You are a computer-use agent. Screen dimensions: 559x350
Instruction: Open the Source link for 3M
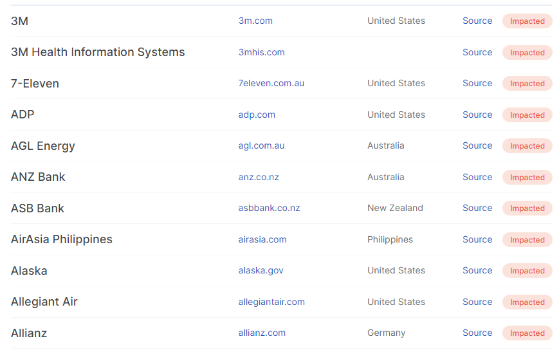pos(477,21)
